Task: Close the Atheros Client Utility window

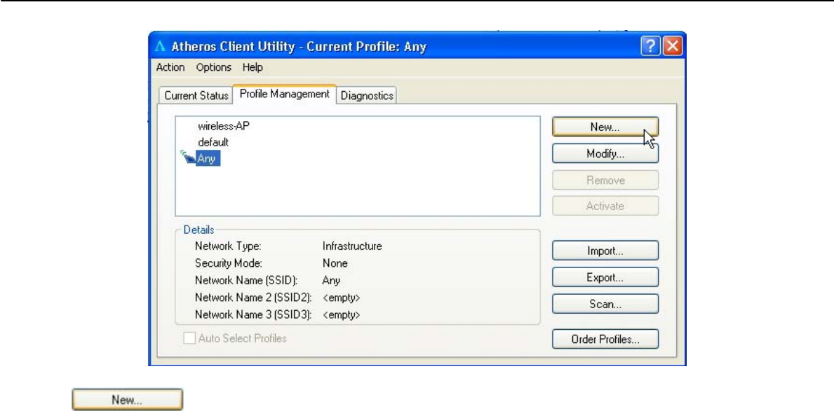Action: click(673, 47)
